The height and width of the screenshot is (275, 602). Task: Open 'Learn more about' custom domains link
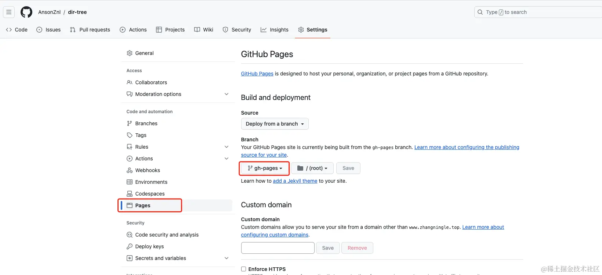[483, 227]
